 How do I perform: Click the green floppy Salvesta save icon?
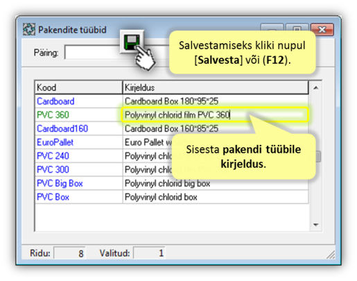[132, 42]
